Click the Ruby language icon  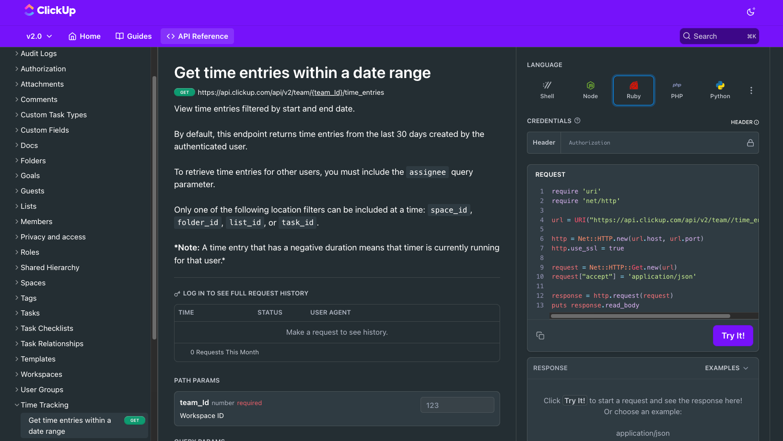(633, 90)
